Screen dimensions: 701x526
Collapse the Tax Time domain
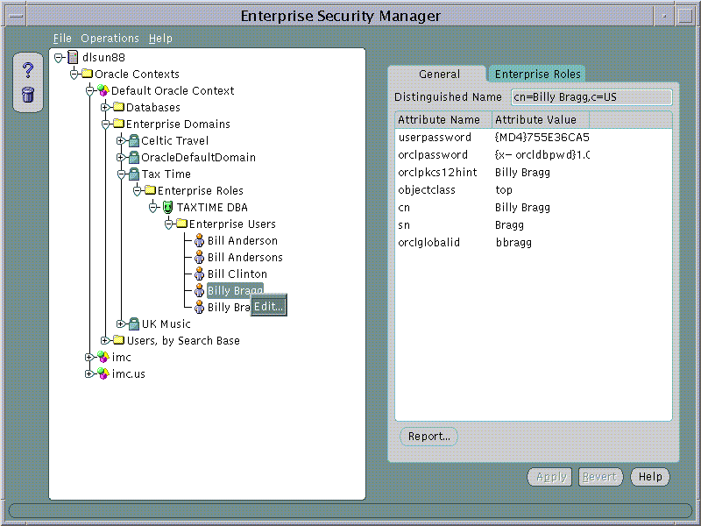tap(121, 174)
